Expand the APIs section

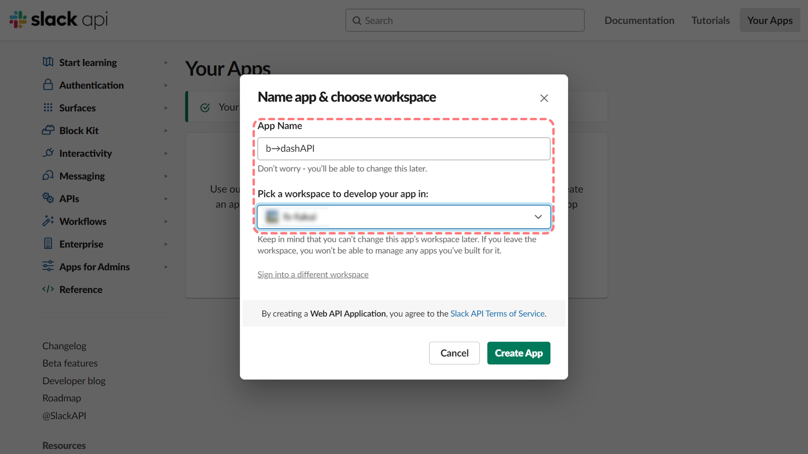pos(166,199)
